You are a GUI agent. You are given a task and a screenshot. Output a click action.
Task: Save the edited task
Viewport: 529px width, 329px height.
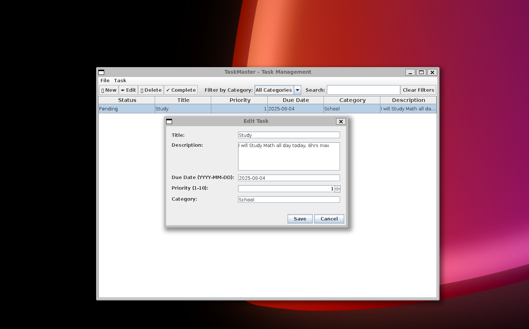pyautogui.click(x=300, y=219)
